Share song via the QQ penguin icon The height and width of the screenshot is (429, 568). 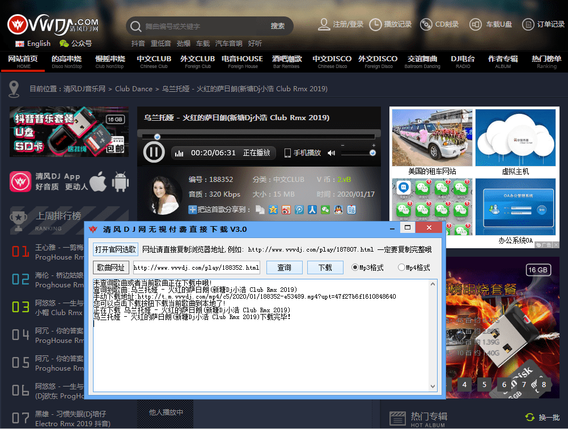pos(338,210)
